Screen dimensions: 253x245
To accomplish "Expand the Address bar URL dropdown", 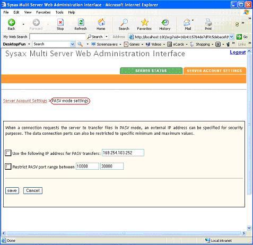I will click(x=232, y=37).
